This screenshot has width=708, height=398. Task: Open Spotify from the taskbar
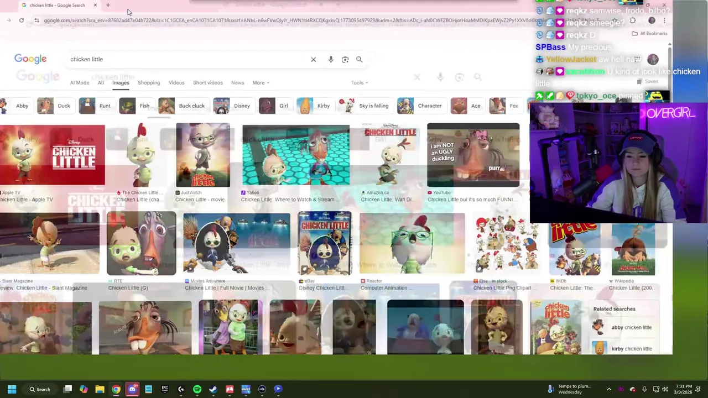click(x=197, y=389)
